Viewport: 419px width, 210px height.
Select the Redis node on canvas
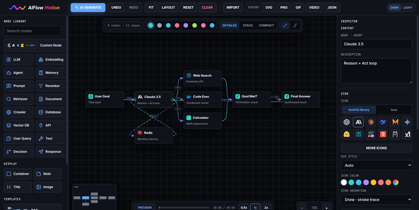tap(154, 136)
